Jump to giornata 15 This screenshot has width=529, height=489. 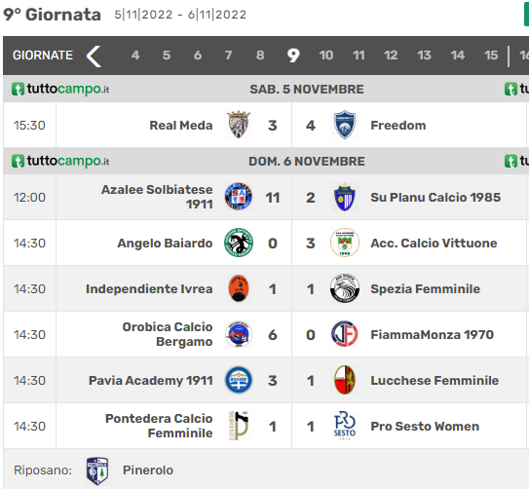point(491,56)
